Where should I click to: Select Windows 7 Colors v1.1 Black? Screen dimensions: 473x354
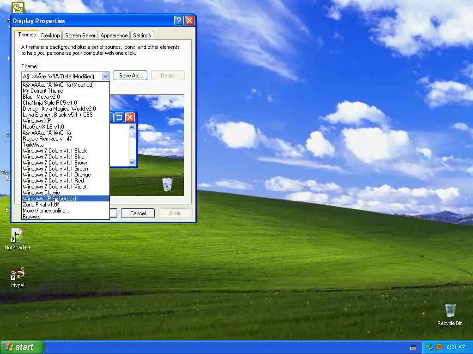click(x=66, y=151)
